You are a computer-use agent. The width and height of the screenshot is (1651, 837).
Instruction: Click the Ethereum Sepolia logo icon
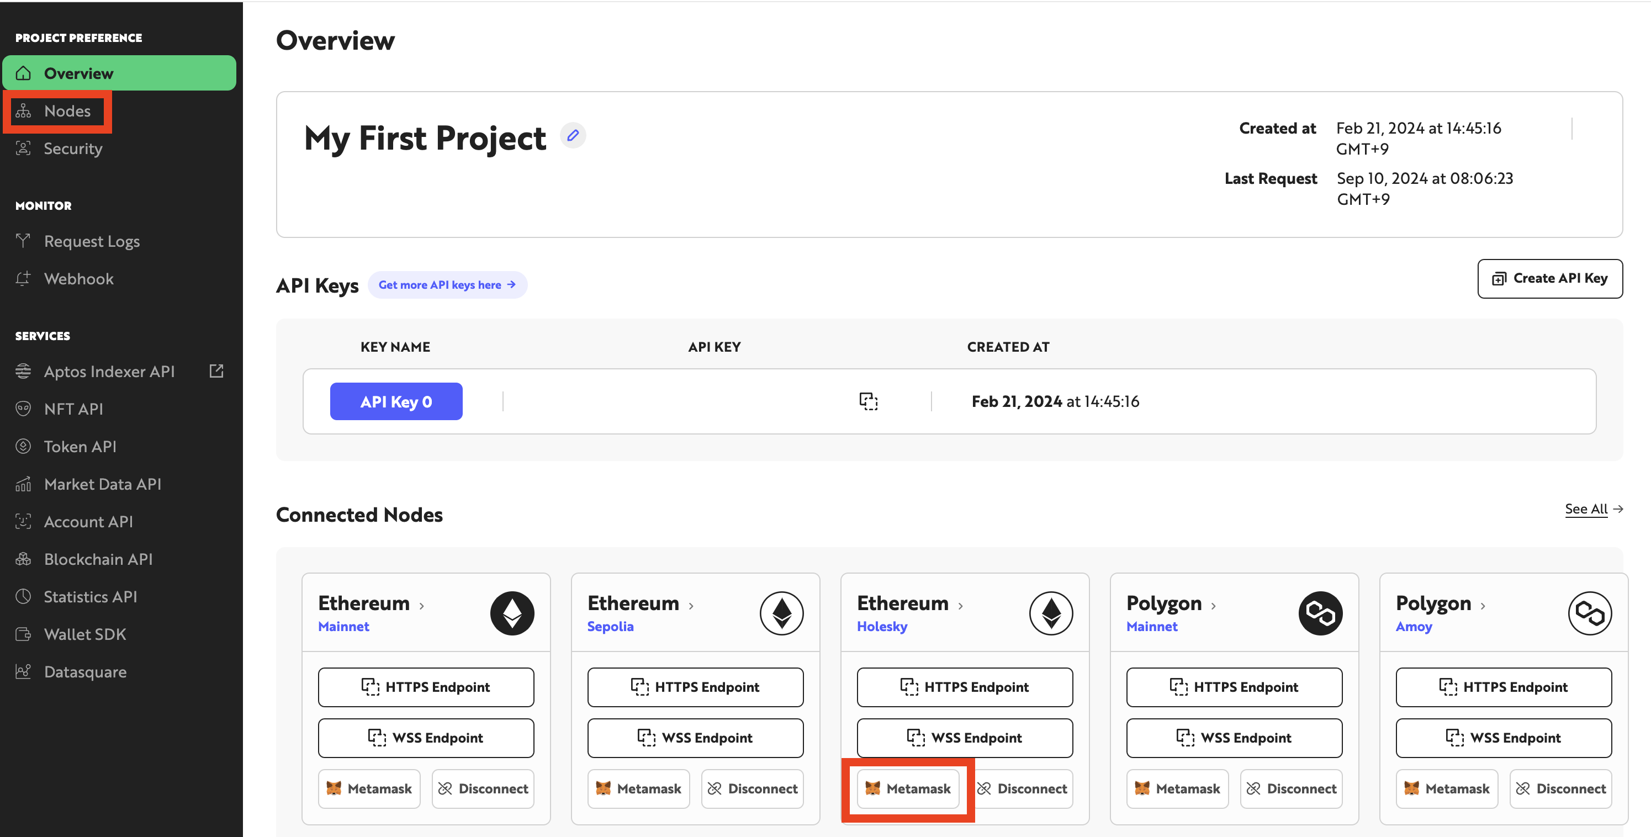(781, 613)
